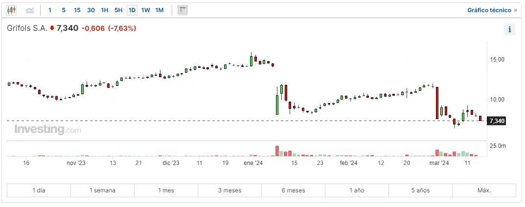Set the interval to 1H
Screen dimensions: 525x207
click(x=105, y=10)
